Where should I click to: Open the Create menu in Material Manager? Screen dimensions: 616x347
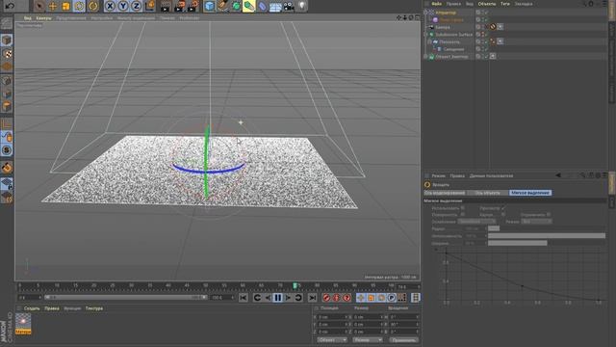tap(32, 308)
